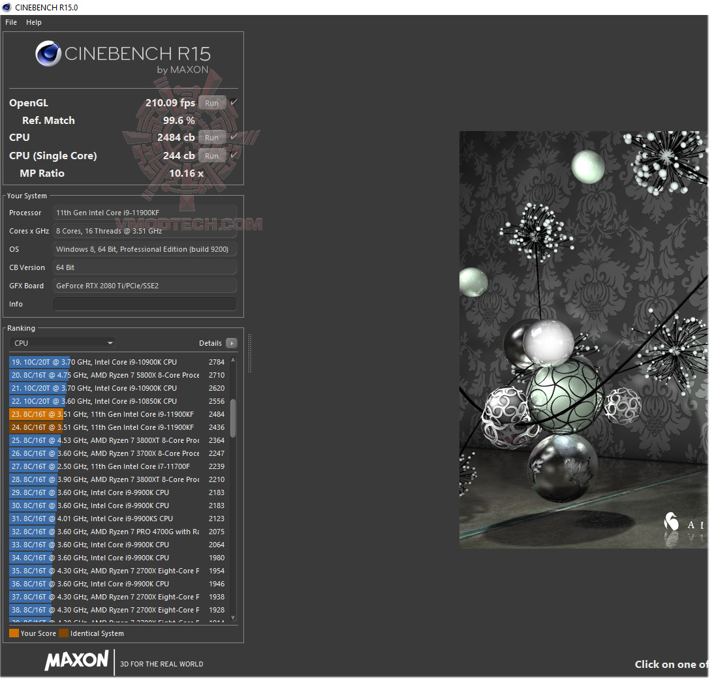Select rank 20 Ryzen 7 5800X row
710x679 pixels.
pyautogui.click(x=119, y=375)
